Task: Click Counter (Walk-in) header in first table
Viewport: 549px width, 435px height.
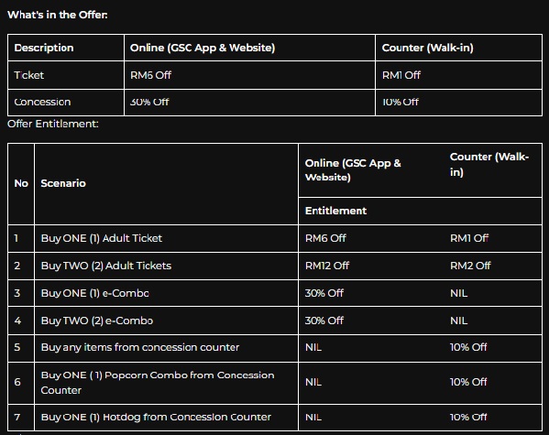Action: [x=427, y=48]
